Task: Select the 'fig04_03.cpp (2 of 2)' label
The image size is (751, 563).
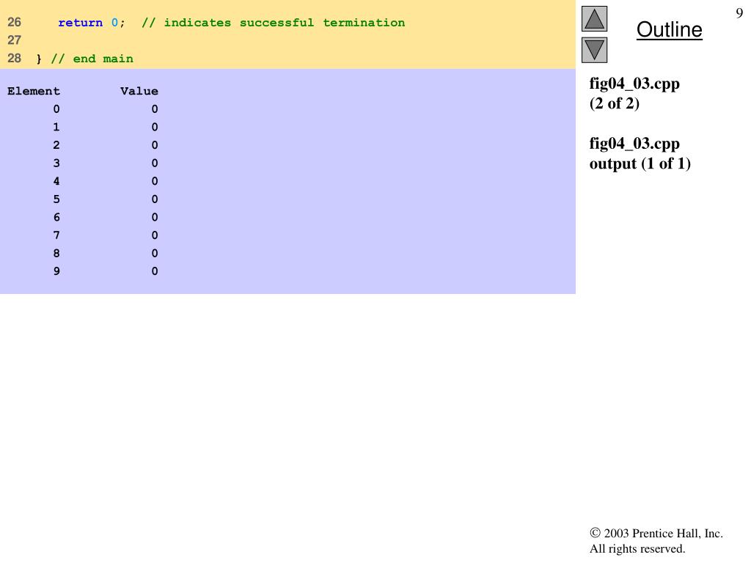Action: click(x=634, y=93)
